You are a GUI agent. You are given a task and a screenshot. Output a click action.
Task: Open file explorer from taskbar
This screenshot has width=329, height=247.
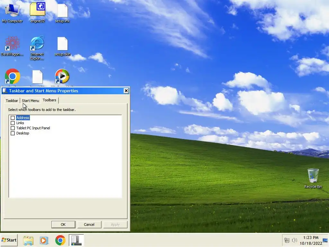28,240
